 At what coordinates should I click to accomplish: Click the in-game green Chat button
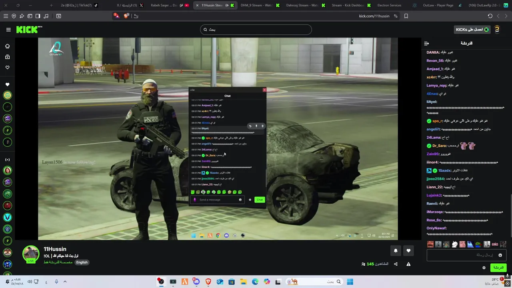(260, 200)
